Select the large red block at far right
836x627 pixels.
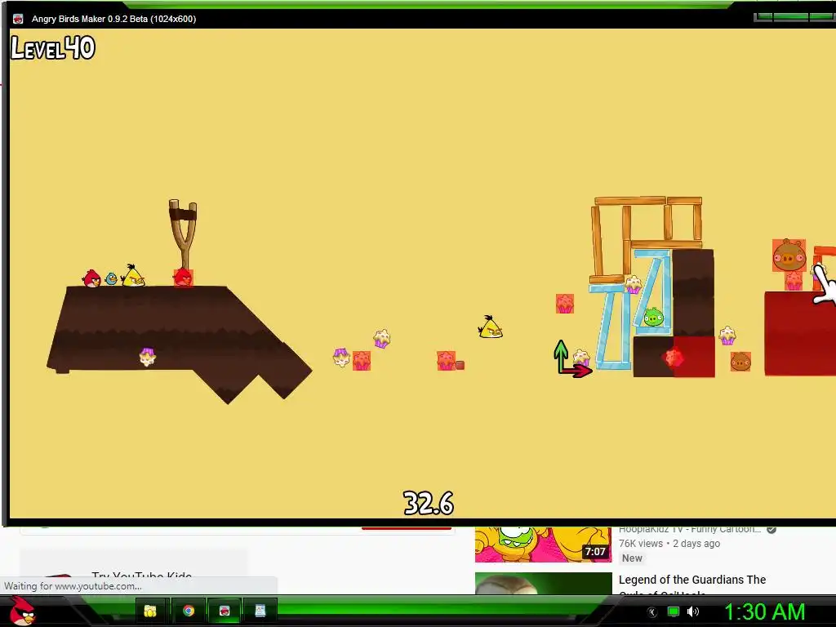[800, 333]
